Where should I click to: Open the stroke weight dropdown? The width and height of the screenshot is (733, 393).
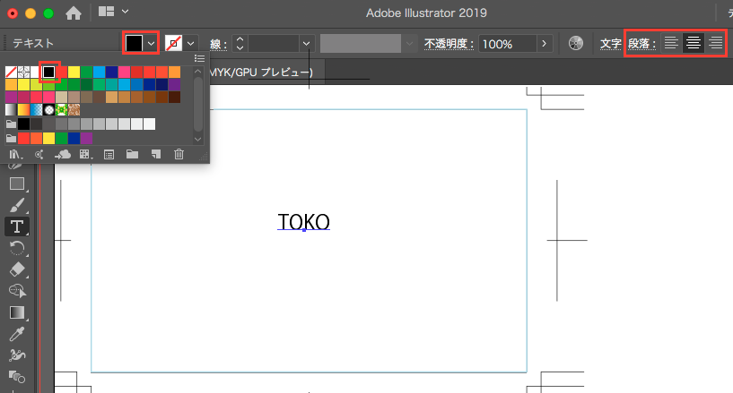(307, 43)
